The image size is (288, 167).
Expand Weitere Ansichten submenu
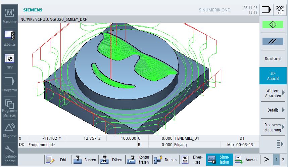(273, 93)
